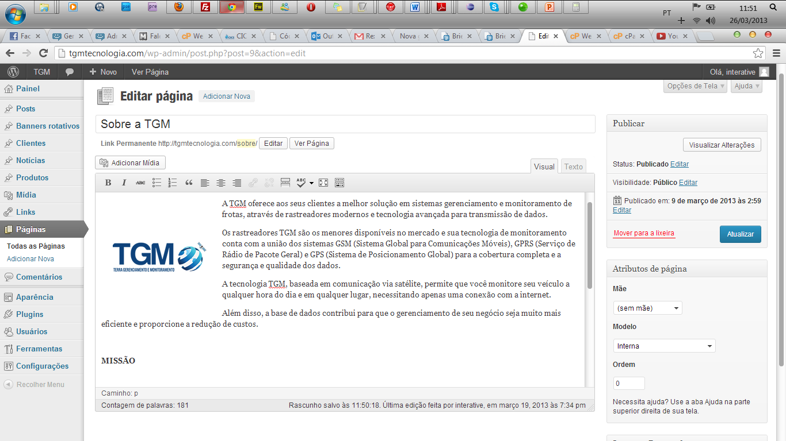The width and height of the screenshot is (786, 441).
Task: Edit the permalink slug button
Action: point(273,144)
